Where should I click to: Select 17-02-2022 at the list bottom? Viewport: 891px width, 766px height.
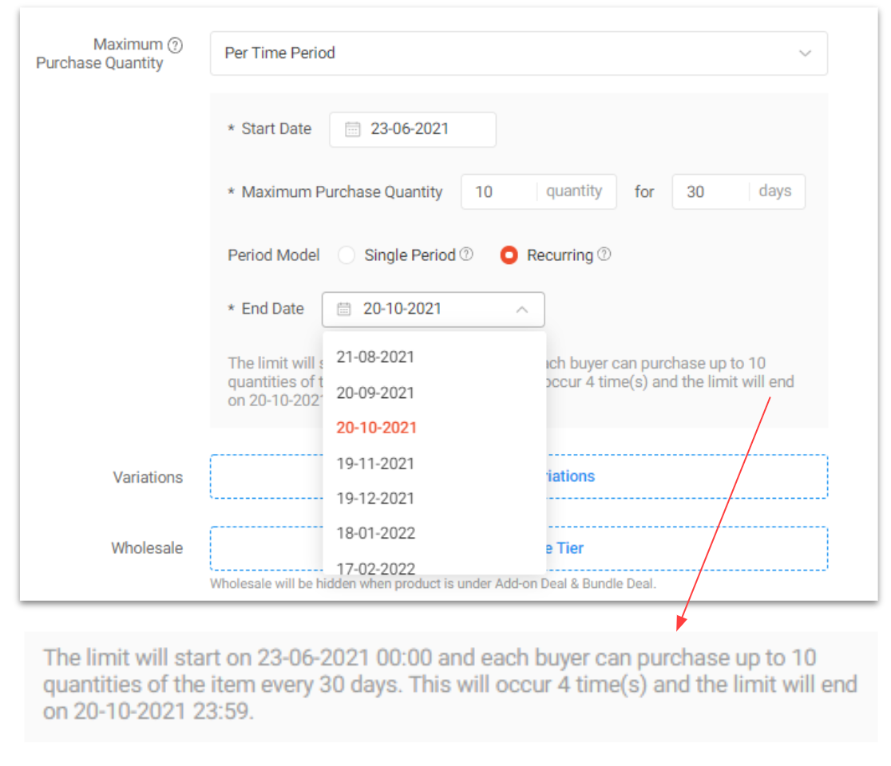[374, 567]
